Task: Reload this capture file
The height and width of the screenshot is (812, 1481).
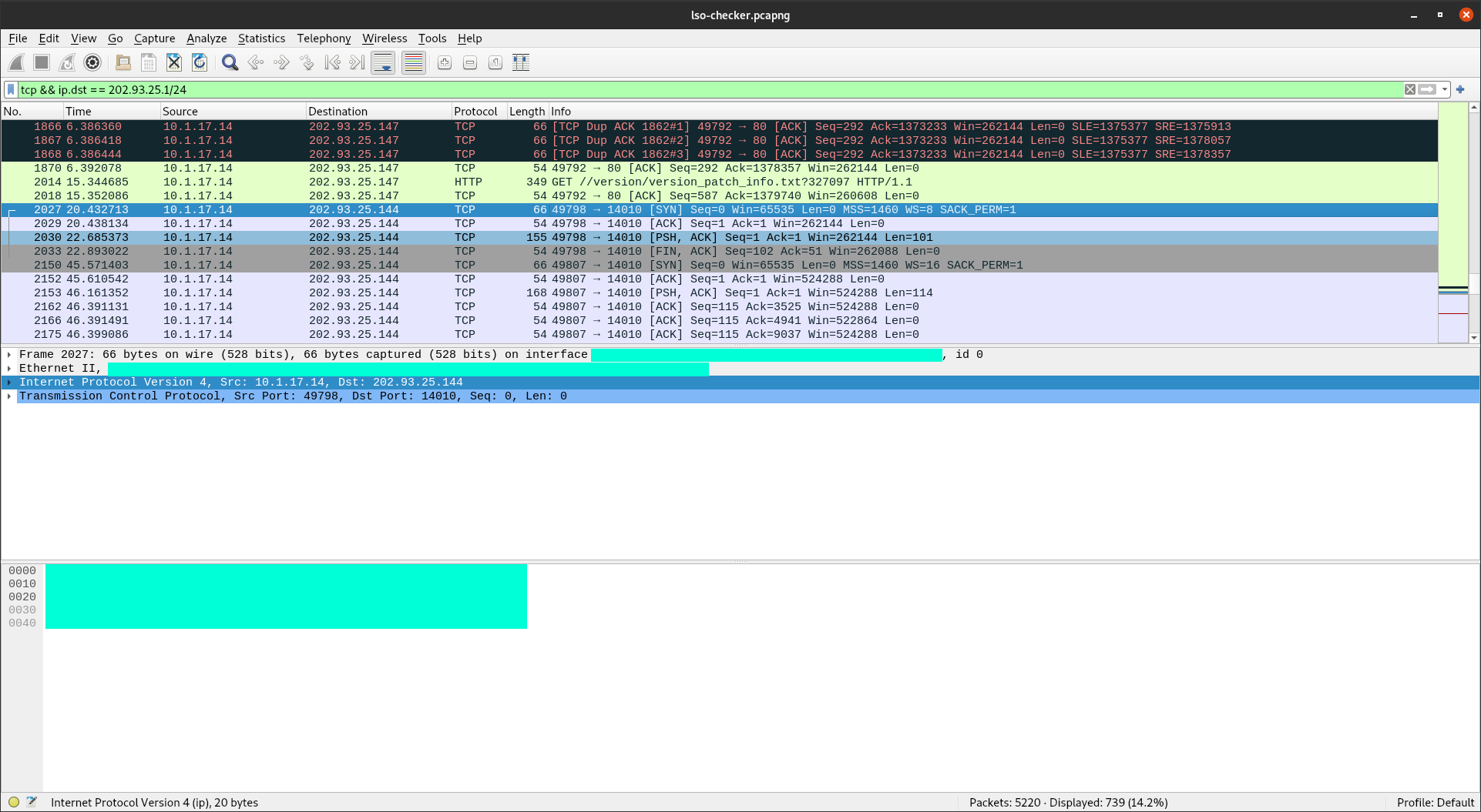Action: pos(199,63)
